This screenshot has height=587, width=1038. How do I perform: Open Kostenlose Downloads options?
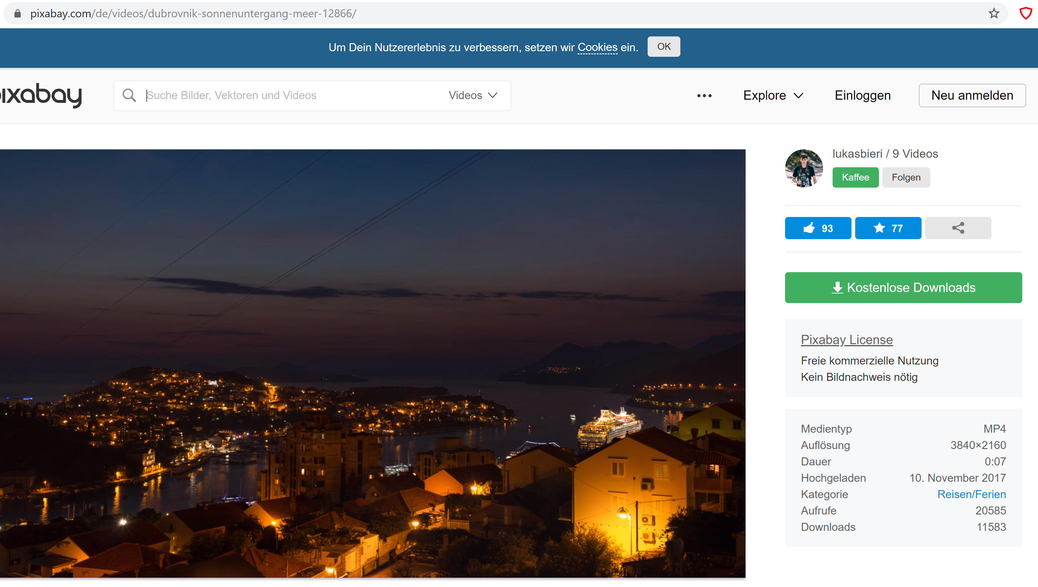pyautogui.click(x=903, y=287)
